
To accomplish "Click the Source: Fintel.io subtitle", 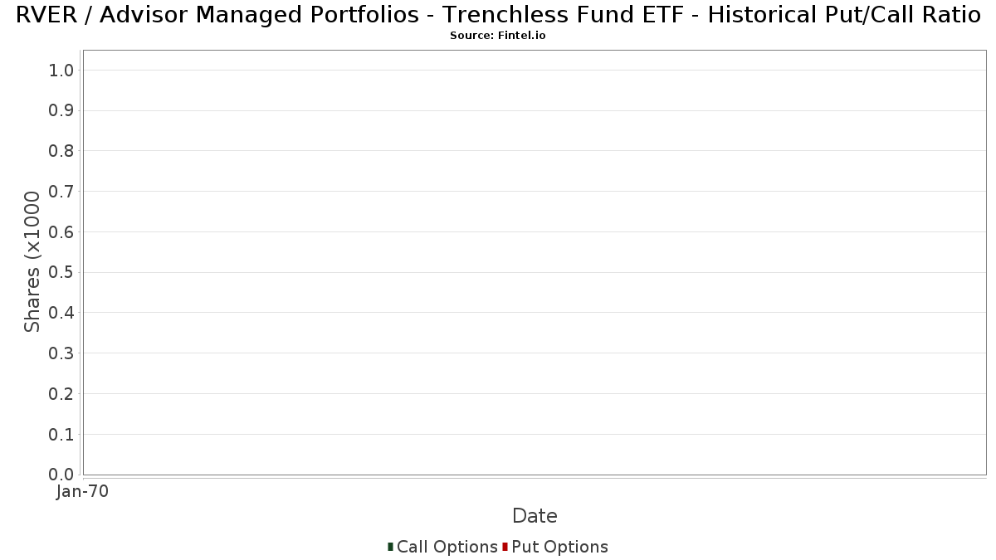I will [498, 36].
